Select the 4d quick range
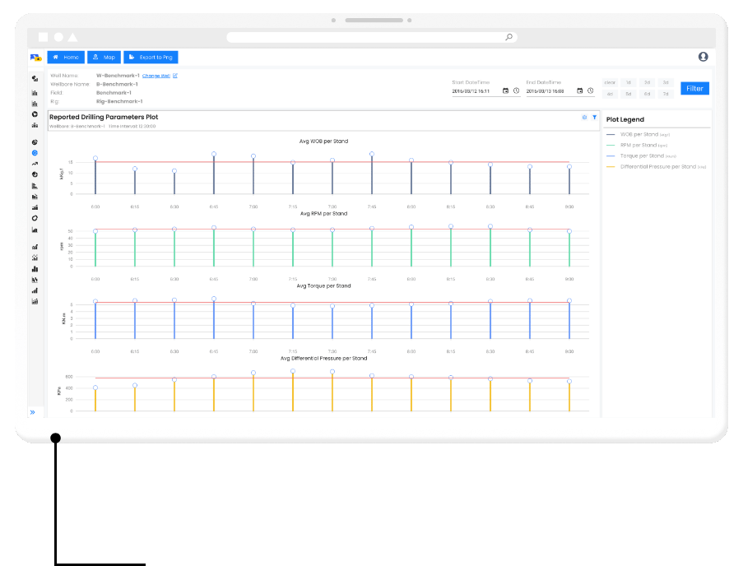 (610, 94)
